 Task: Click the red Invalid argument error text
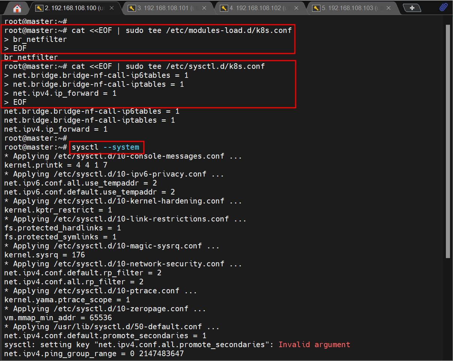click(314, 345)
